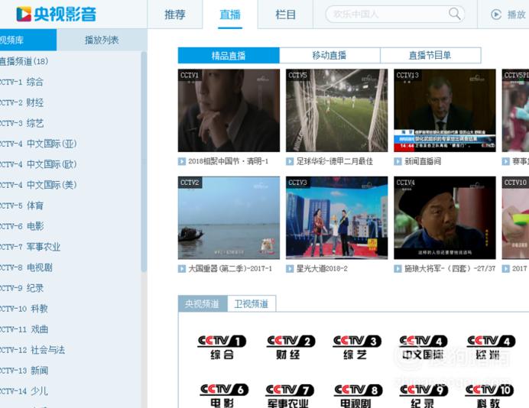Screen dimensions: 529x408
Task: Click the 新闻直播间 title link
Action: [423, 161]
